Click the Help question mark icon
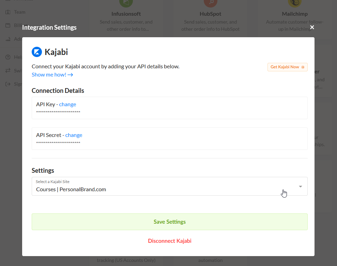 click(x=8, y=57)
